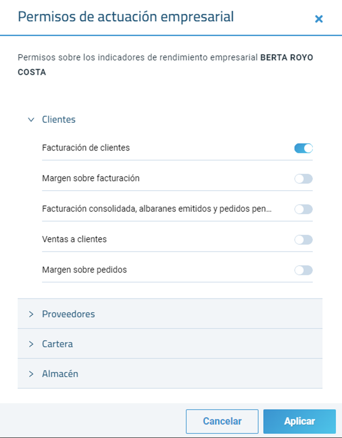The height and width of the screenshot is (438, 342).
Task: Open the Cartera section heading
Action: point(57,344)
